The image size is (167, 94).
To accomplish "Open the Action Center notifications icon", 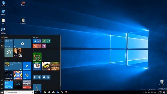I will (x=164, y=92).
